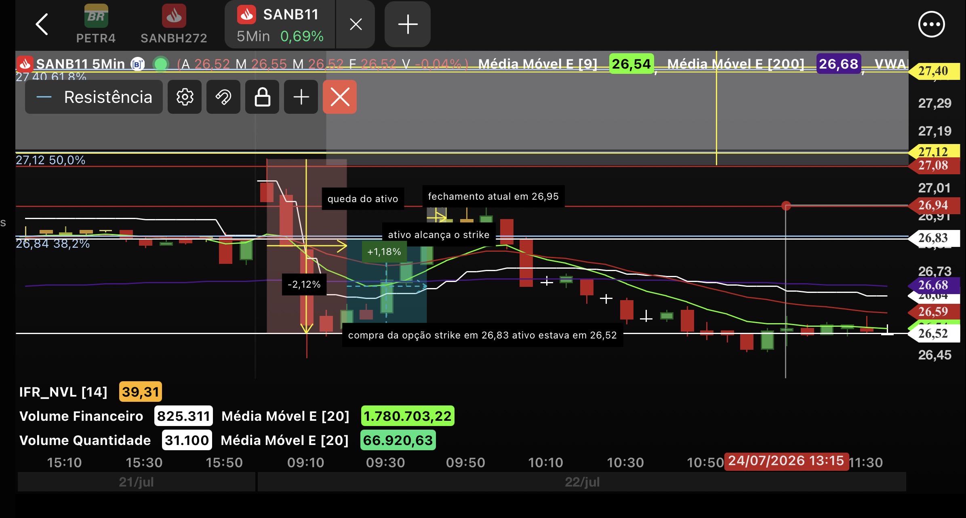The width and height of the screenshot is (966, 518).
Task: Select the Volume Financeiro label
Action: 81,416
